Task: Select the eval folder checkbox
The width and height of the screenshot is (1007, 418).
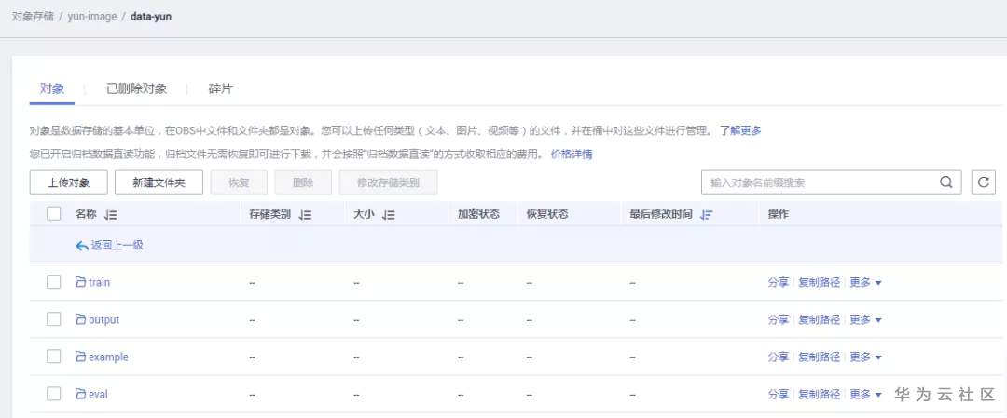Action: (x=53, y=394)
